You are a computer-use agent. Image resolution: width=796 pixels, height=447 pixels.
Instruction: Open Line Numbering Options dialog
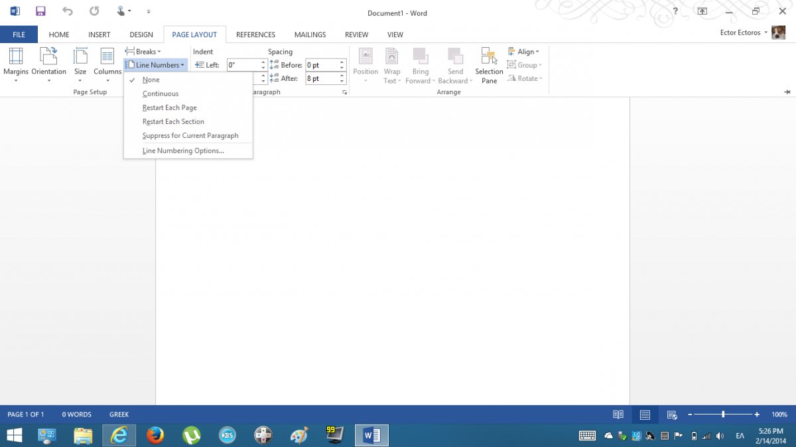tap(188, 151)
